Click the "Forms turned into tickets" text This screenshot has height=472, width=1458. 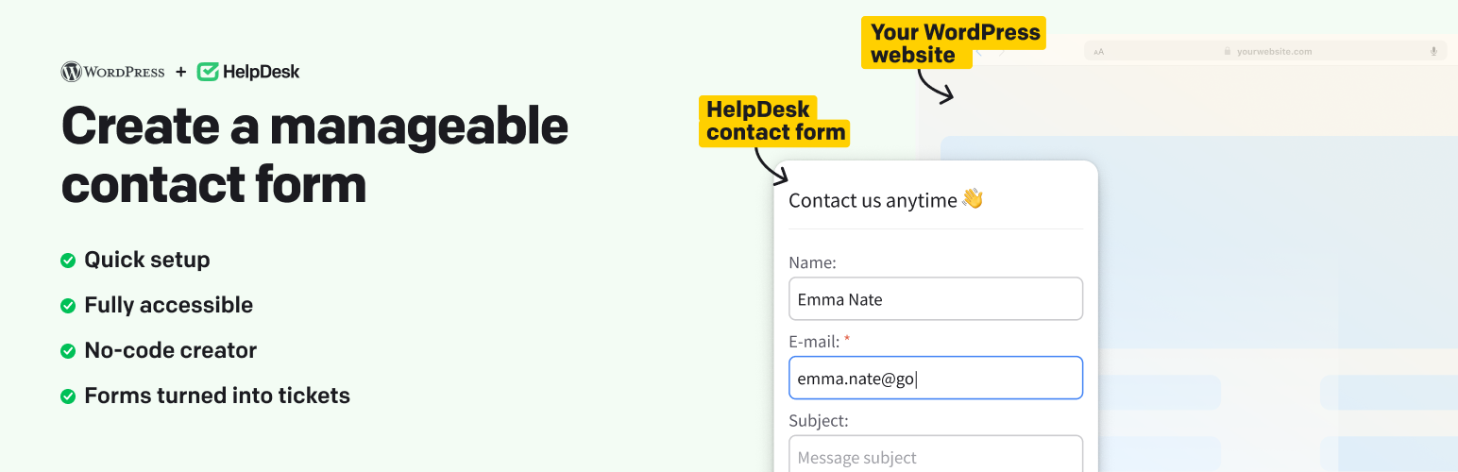(x=217, y=396)
